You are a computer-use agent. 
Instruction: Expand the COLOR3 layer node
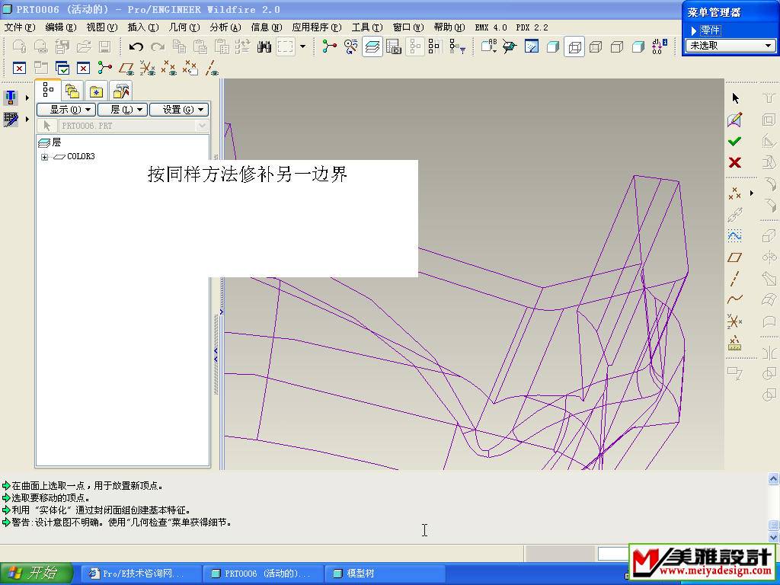tap(44, 157)
